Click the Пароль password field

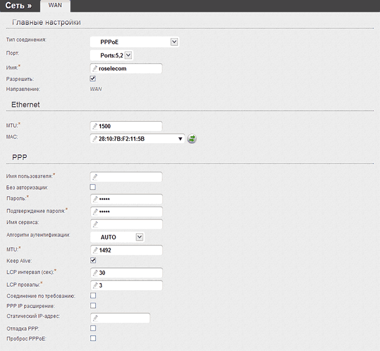pyautogui.click(x=126, y=199)
